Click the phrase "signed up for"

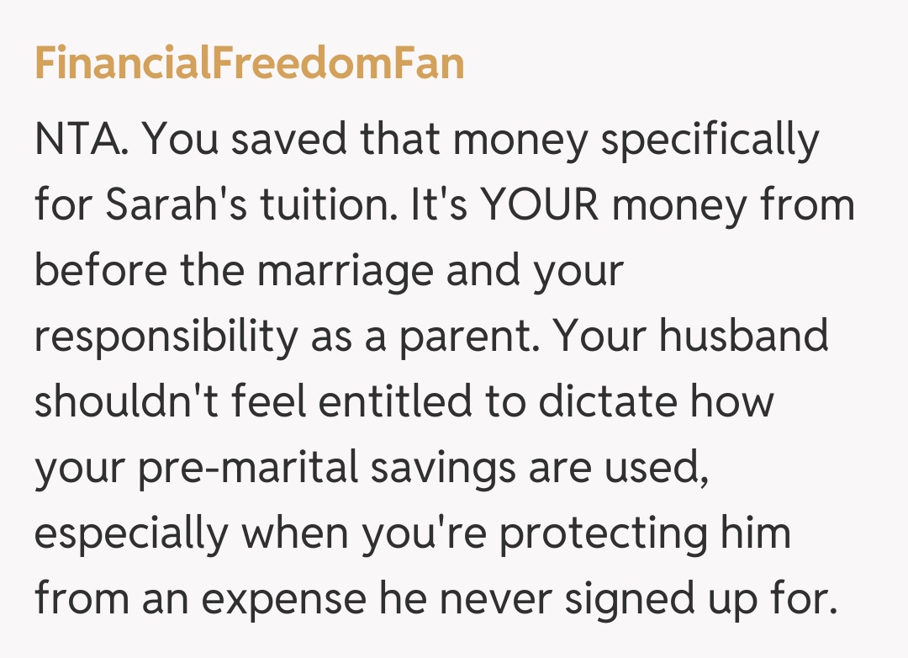701,600
